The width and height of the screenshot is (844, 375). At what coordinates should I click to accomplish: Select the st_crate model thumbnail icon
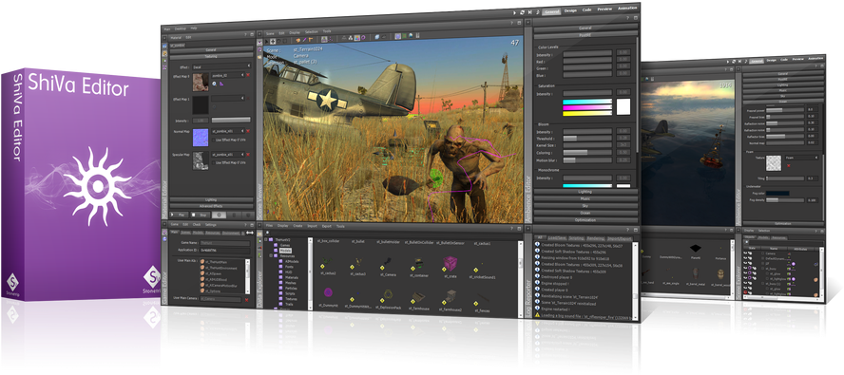click(x=450, y=264)
